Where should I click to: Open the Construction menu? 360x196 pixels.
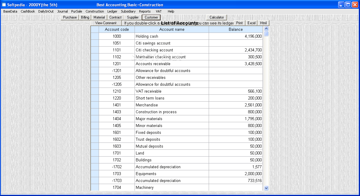(95, 11)
